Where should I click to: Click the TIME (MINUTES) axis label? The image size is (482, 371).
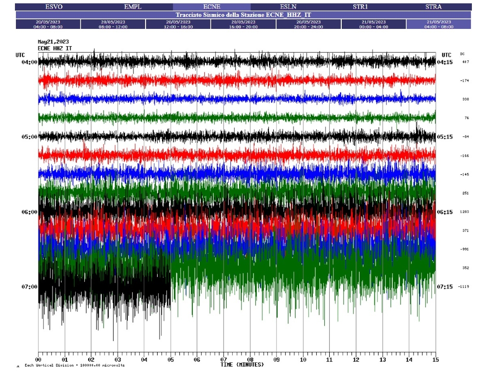[239, 365]
